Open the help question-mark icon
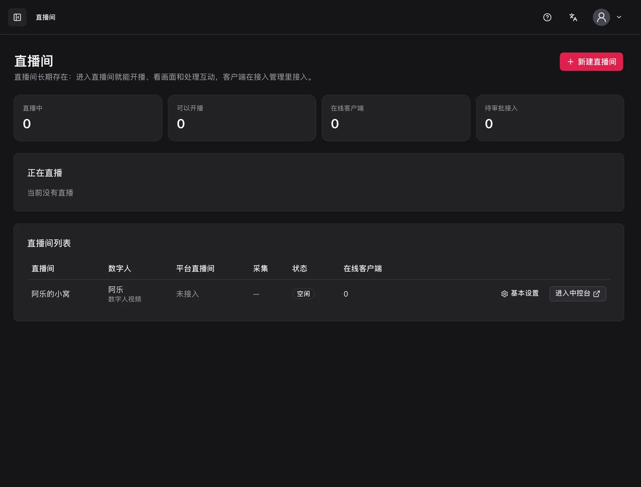 (x=547, y=17)
